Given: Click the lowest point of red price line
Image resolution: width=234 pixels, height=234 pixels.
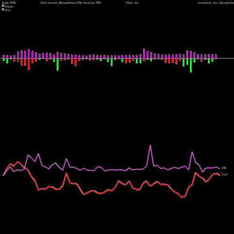Looking at the screenshot, I should (x=182, y=197).
